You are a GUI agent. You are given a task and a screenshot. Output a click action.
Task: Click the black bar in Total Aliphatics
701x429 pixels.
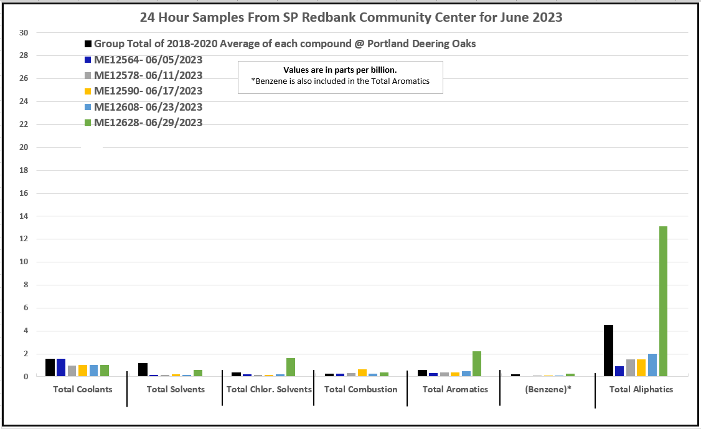point(608,351)
